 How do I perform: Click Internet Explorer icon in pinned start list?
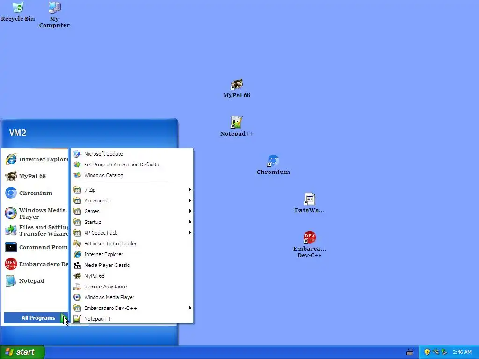point(11,159)
